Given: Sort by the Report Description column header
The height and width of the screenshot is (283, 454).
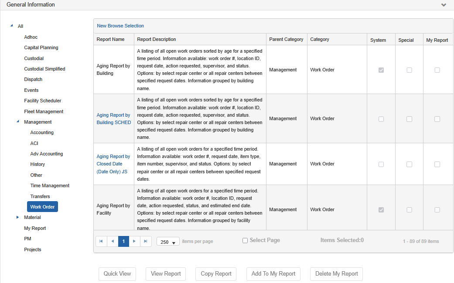Looking at the screenshot, I should 157,39.
